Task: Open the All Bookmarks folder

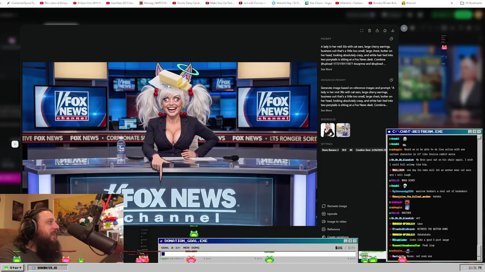Action: click(x=471, y=3)
